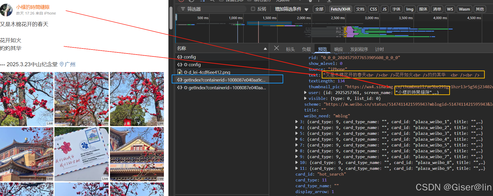The image size is (493, 196).
Task: Toggle the Img filter chip
Action: (410, 9)
